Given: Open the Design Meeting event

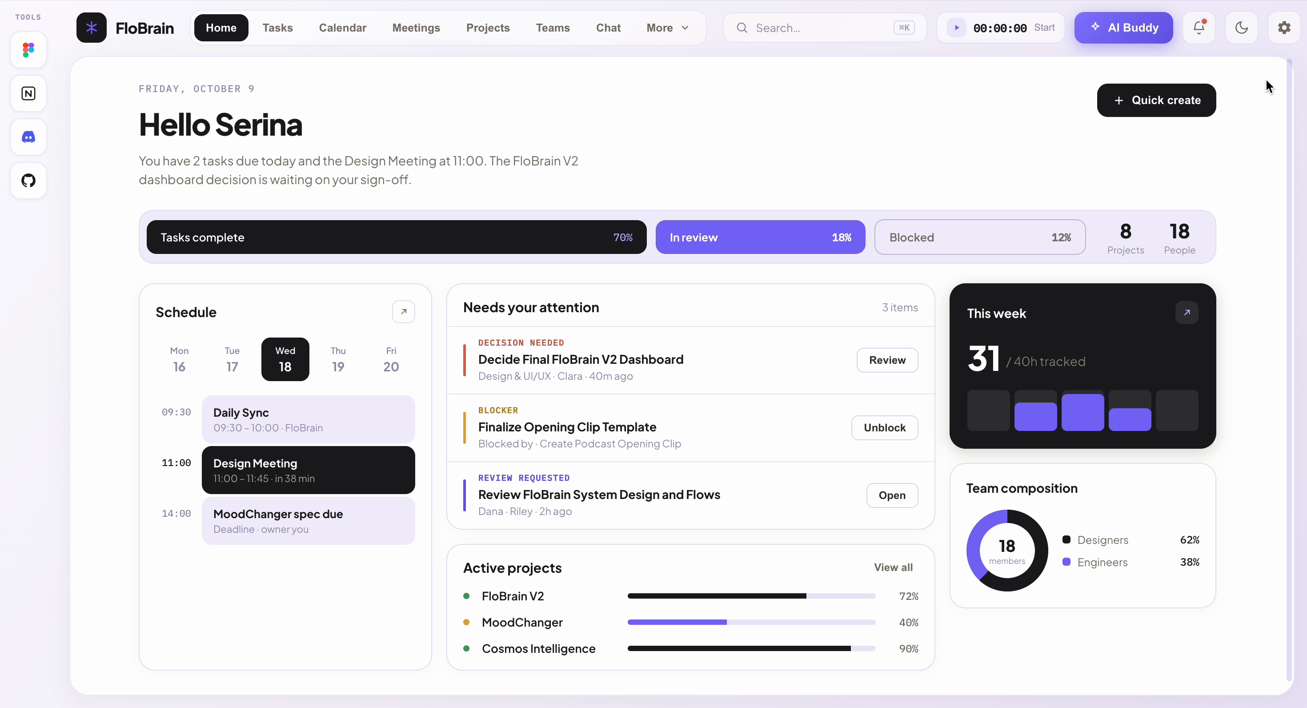Looking at the screenshot, I should point(309,470).
